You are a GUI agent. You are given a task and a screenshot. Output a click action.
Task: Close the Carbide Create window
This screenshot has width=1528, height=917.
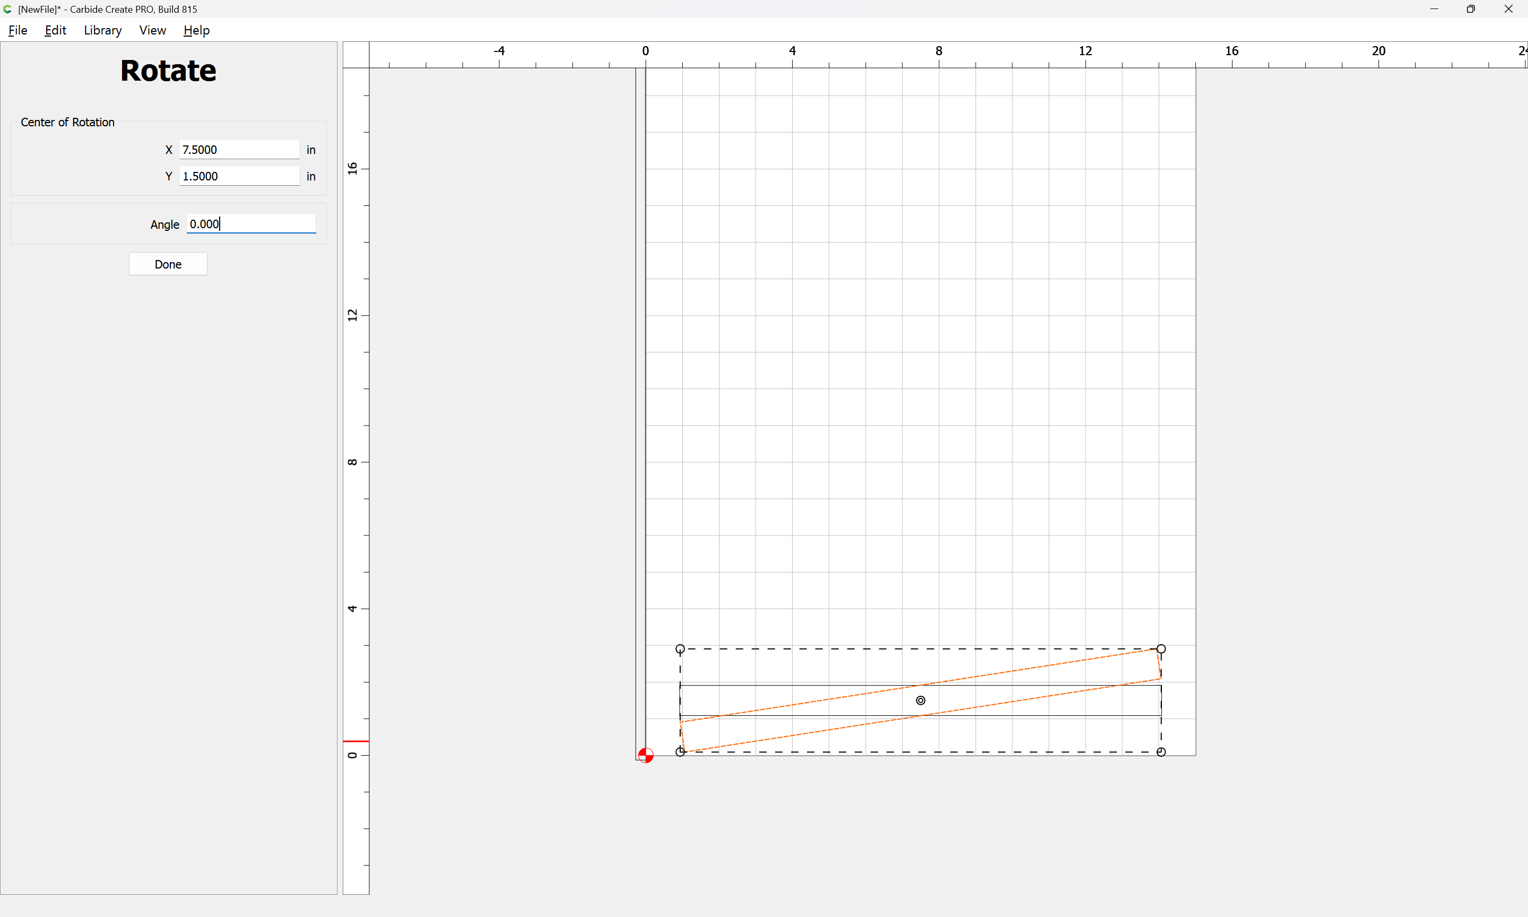tap(1508, 9)
